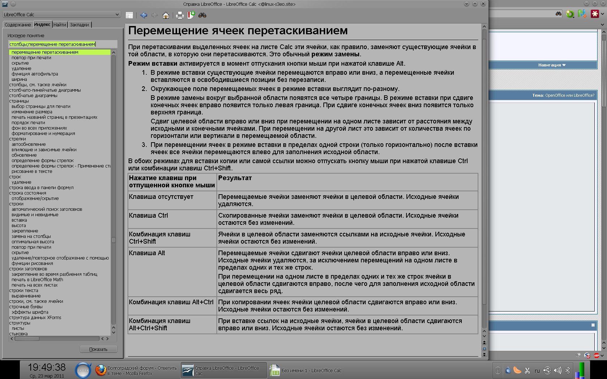Click the info notification tray icon
Screen dimensions: 607x379
tap(498, 370)
